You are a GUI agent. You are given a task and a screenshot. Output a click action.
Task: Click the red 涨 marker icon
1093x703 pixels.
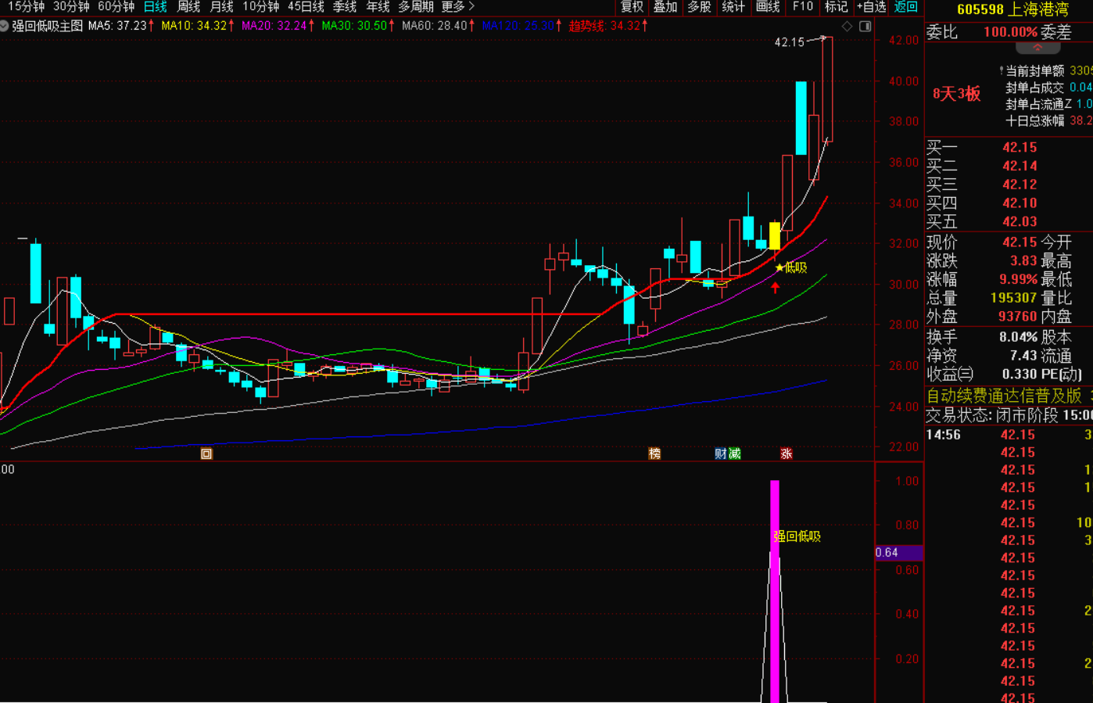[x=786, y=454]
